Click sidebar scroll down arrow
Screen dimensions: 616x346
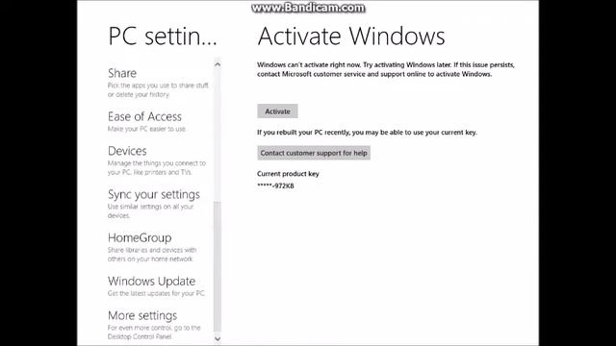click(218, 338)
